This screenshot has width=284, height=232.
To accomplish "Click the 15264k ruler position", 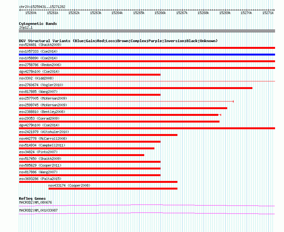I will 117,13.
